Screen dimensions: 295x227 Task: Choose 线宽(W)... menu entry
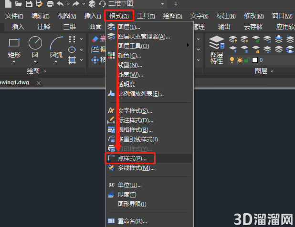(149, 75)
